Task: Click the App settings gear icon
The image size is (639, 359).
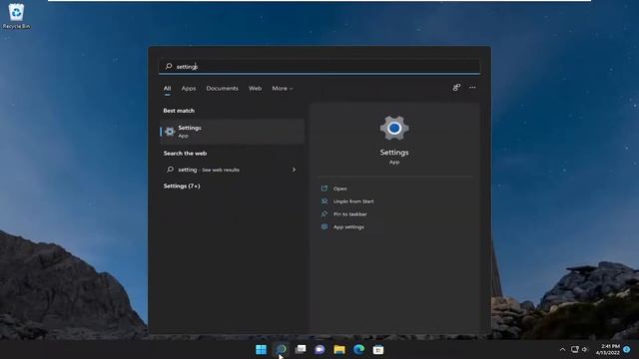Action: (x=324, y=226)
